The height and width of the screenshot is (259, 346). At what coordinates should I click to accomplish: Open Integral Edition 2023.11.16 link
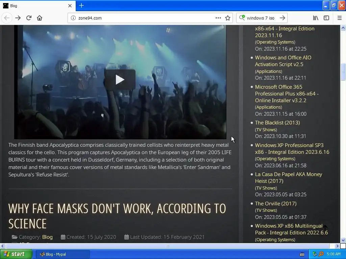coord(285,32)
